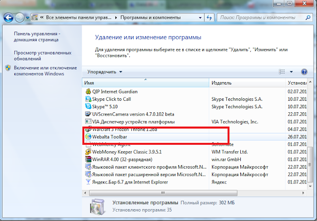The width and height of the screenshot is (317, 221).
Task: Click the Webalta Toolbar icon
Action: point(88,136)
